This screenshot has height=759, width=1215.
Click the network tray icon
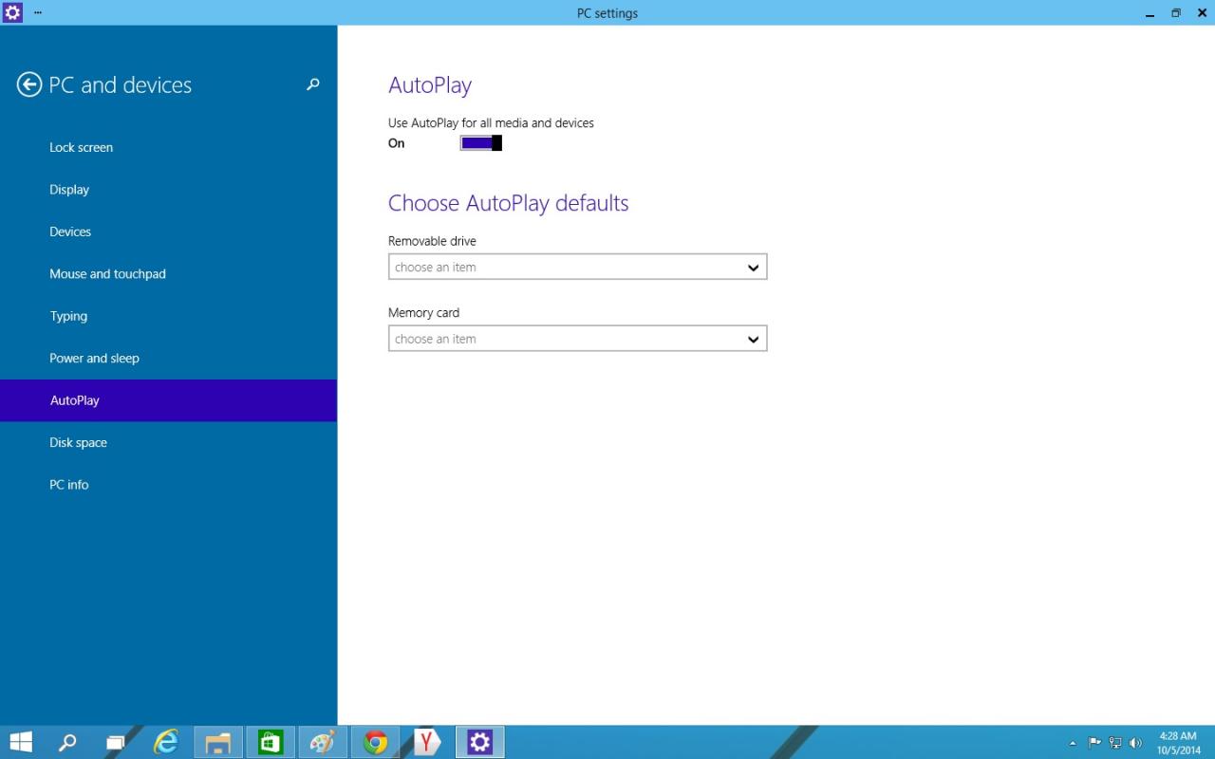[1115, 743]
